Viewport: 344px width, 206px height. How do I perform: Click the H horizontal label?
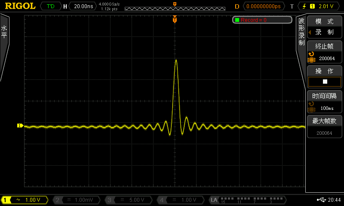click(x=65, y=6)
